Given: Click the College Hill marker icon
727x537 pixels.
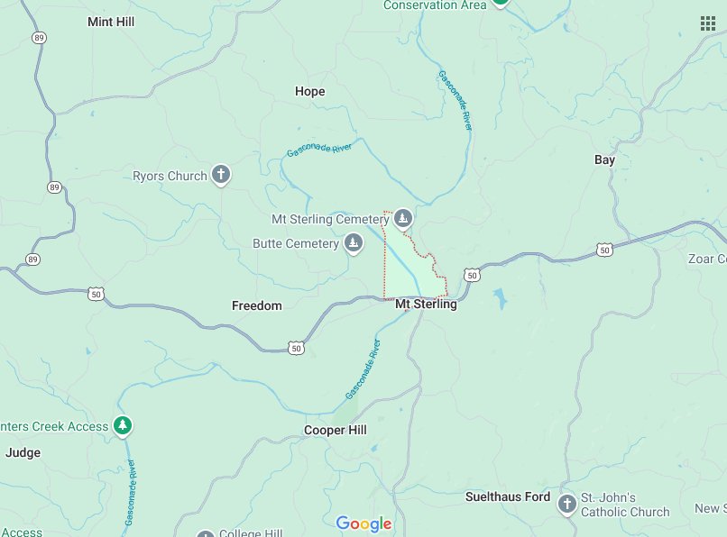Looking at the screenshot, I should (x=206, y=533).
